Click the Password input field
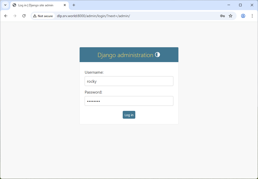 (x=129, y=101)
